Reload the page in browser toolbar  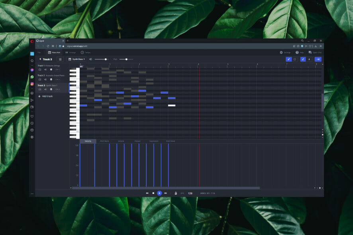coord(48,46)
